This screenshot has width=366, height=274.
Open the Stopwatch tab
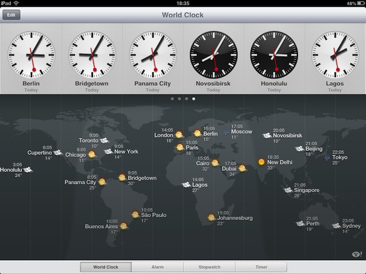tap(209, 267)
